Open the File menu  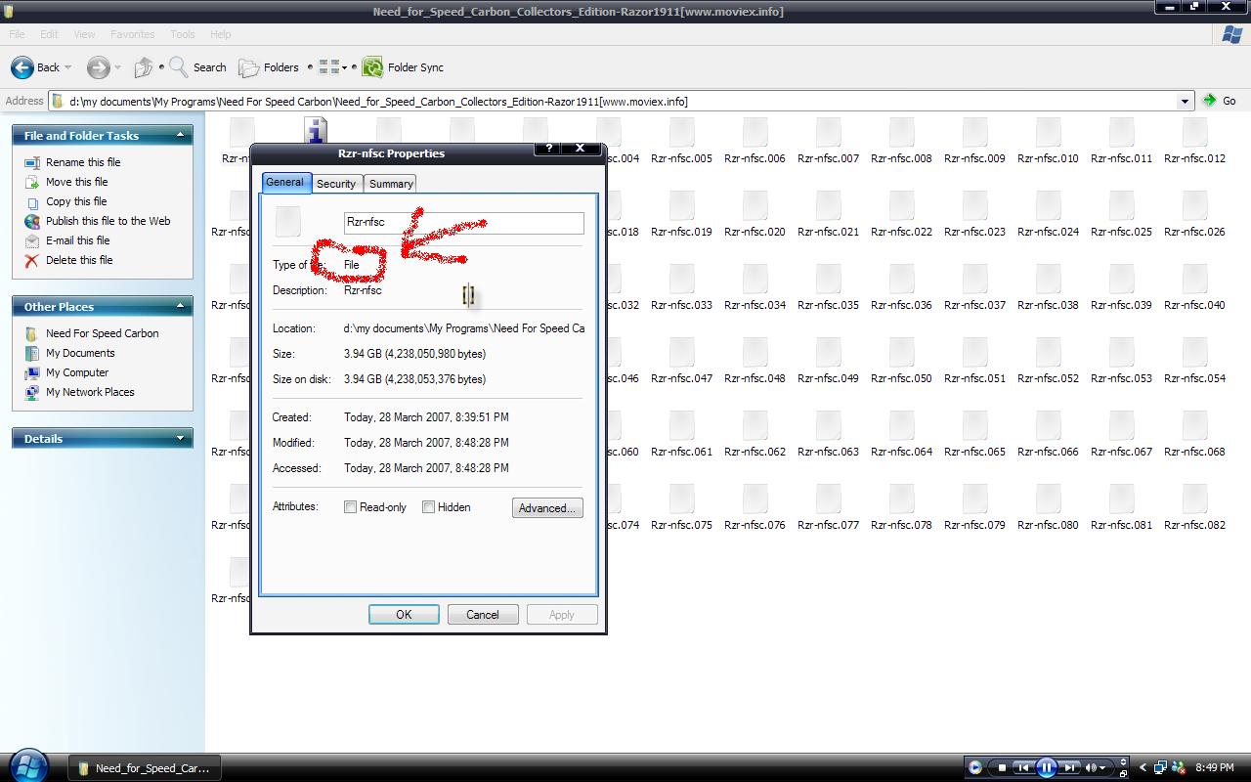coord(17,34)
